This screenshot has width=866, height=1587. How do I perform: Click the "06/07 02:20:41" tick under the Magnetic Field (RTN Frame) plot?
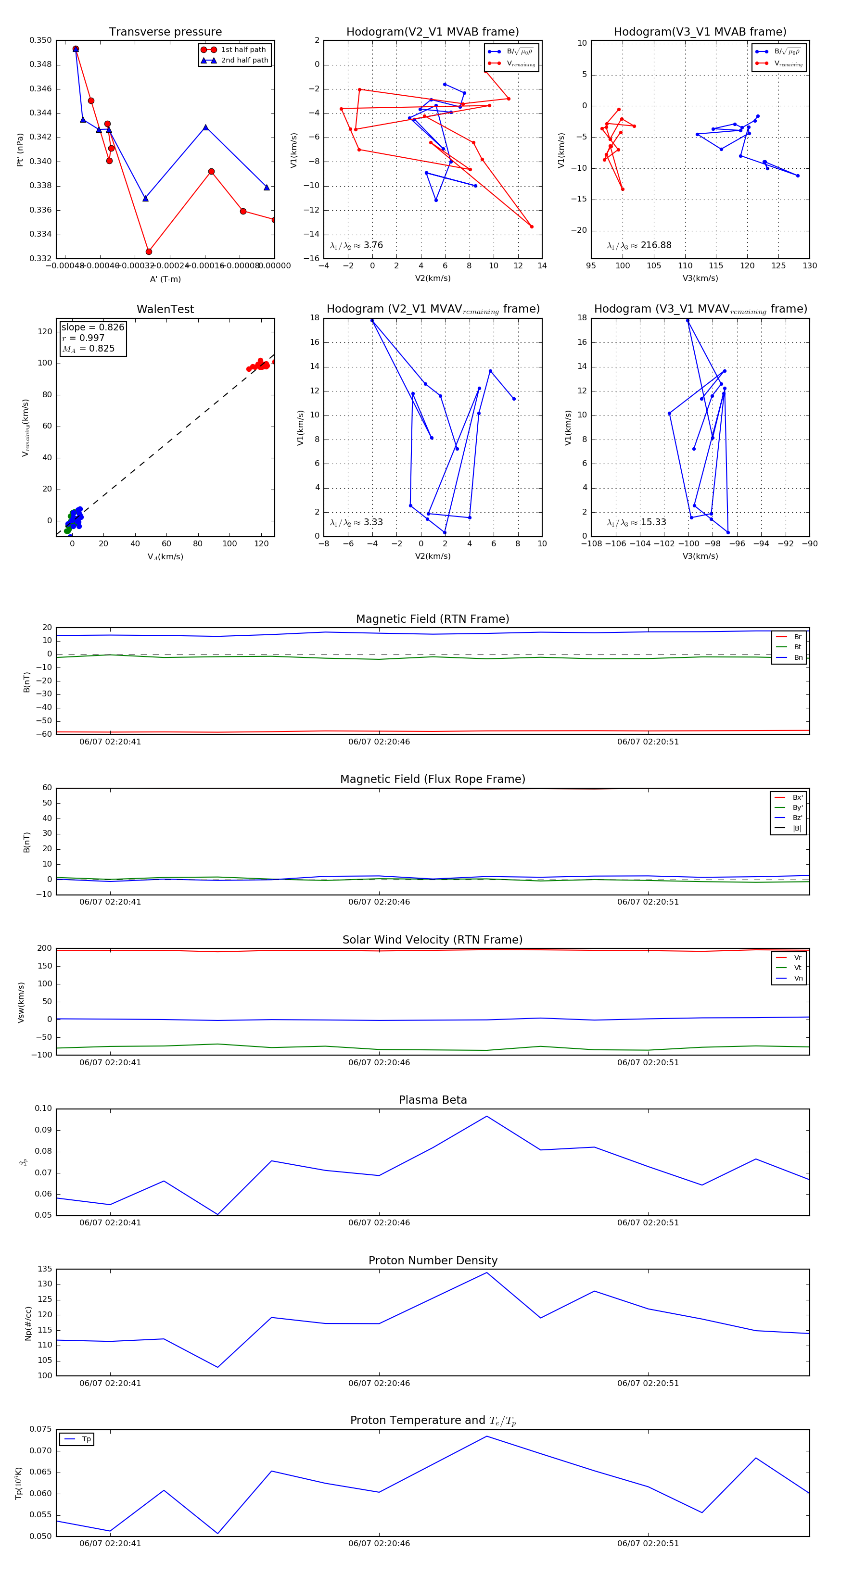(110, 742)
